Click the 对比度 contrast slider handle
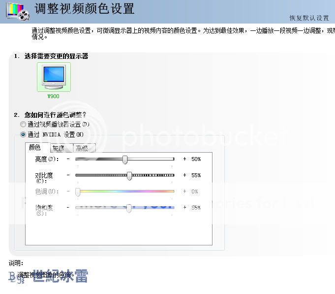The image size is (335, 294). pyautogui.click(x=129, y=175)
